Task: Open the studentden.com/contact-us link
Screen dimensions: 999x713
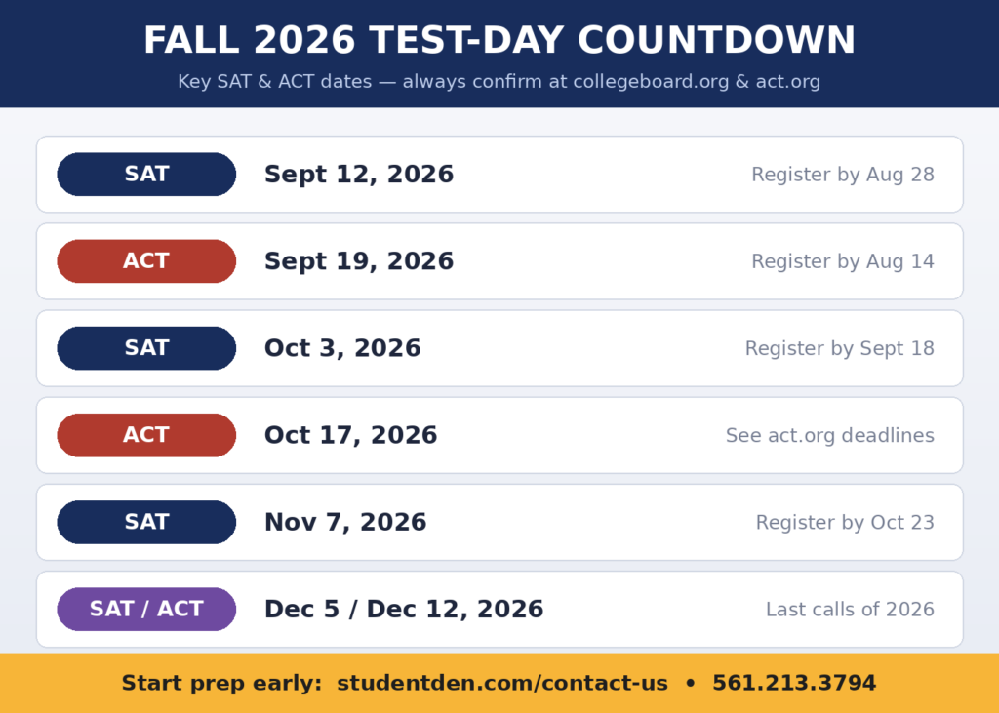Action: click(x=502, y=683)
